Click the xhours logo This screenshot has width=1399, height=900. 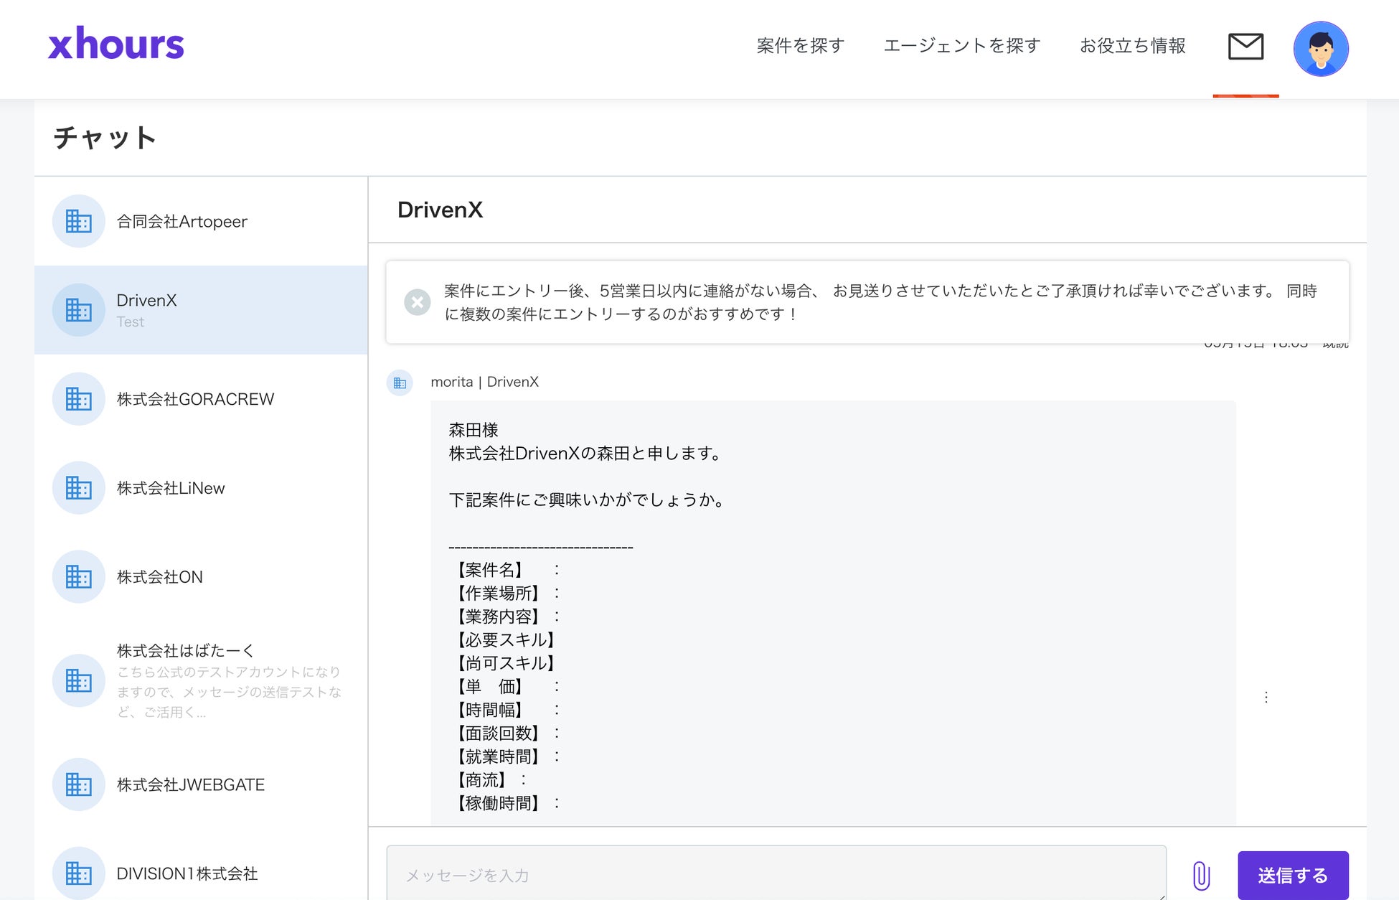(116, 44)
